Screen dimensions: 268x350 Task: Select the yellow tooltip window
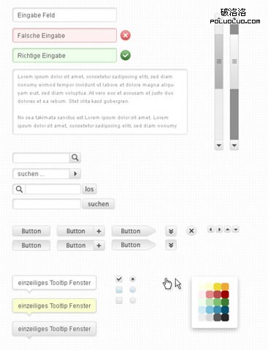(54, 306)
